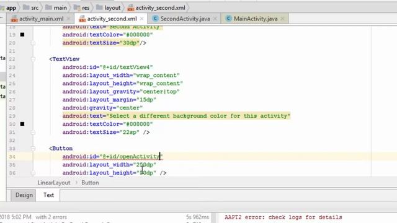The width and height of the screenshot is (397, 223).
Task: Close the MainActivity.java tab
Action: click(x=283, y=19)
